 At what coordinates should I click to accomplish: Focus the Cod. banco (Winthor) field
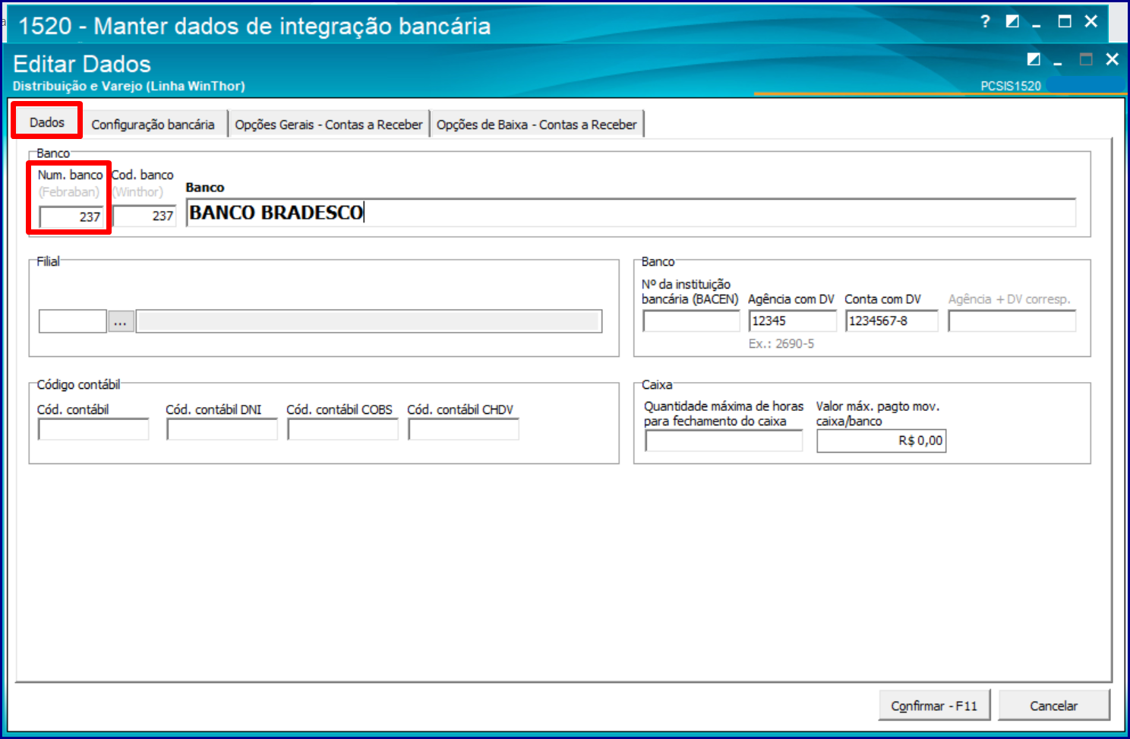click(144, 216)
